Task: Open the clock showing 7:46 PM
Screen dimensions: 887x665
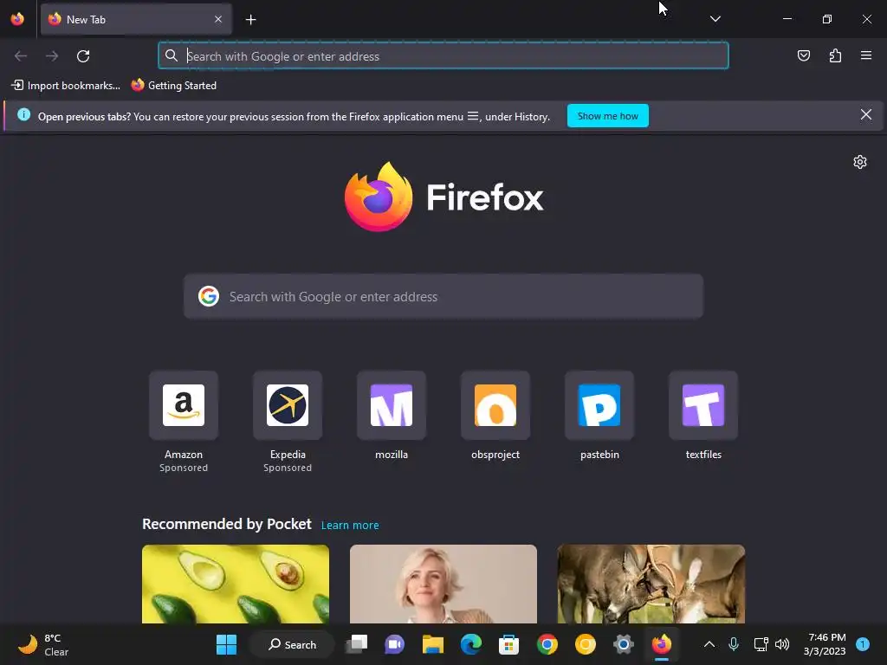Action: tap(825, 644)
